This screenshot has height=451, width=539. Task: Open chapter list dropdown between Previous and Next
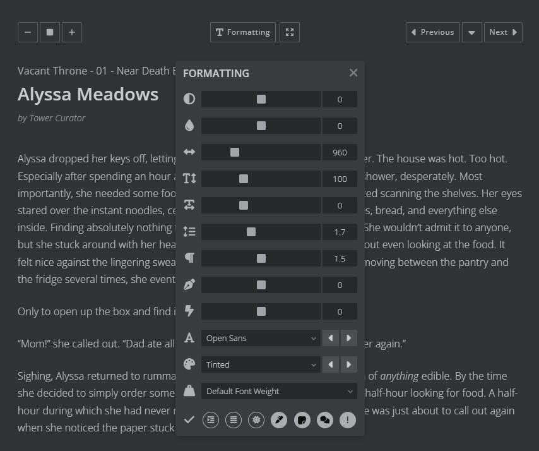tap(472, 32)
